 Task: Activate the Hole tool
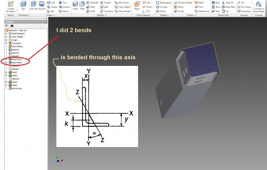point(75,6)
